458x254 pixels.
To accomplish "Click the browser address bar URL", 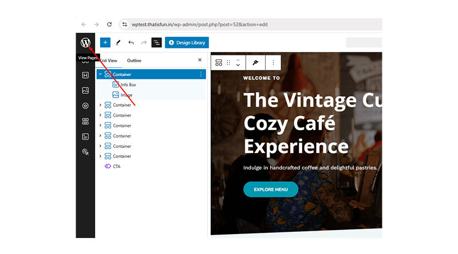I will point(200,25).
